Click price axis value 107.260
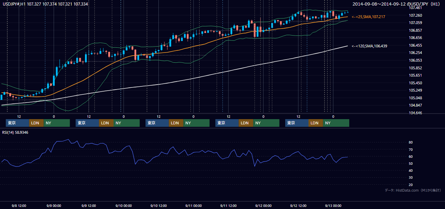This screenshot has width=445, height=209. [x=416, y=15]
